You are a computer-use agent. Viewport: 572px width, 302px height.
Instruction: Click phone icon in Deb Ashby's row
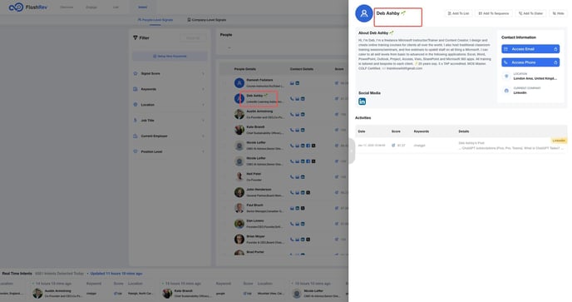(292, 99)
